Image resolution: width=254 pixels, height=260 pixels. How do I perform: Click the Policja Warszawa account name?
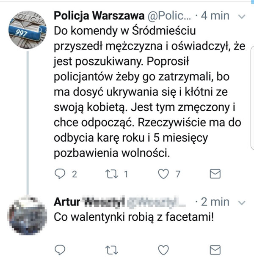click(99, 16)
